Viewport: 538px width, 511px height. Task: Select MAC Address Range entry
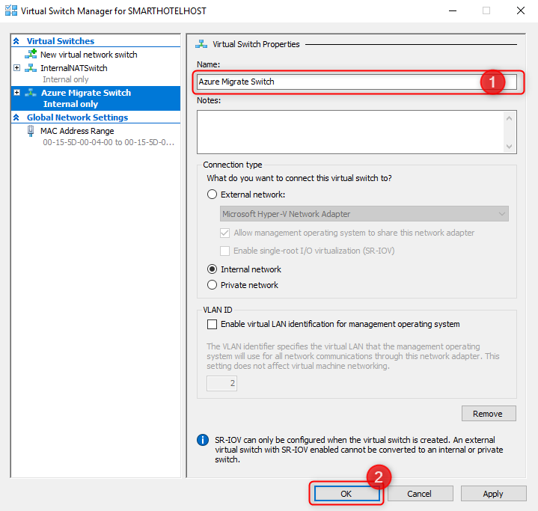[77, 131]
